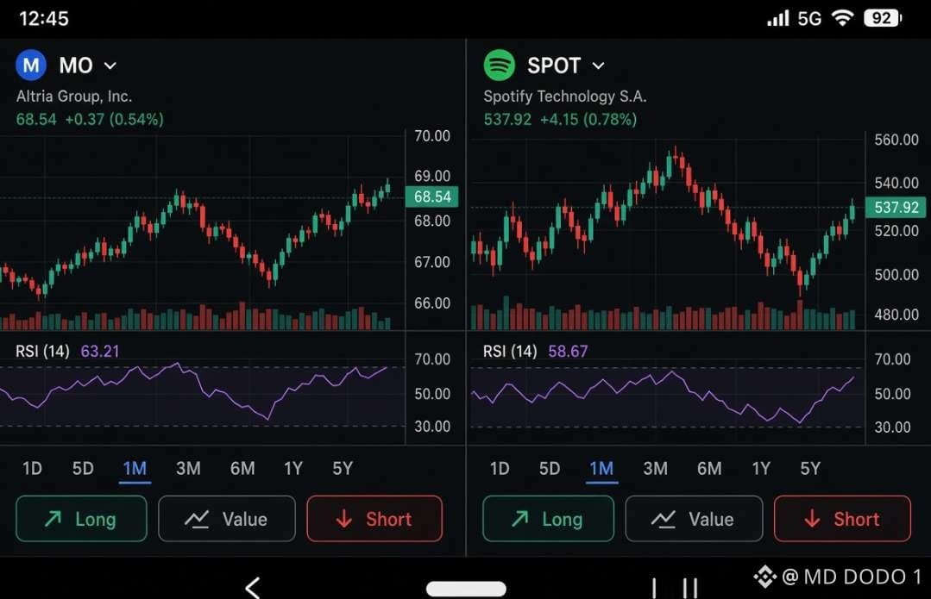
Task: Tap the MO RSI (14) label
Action: click(43, 351)
